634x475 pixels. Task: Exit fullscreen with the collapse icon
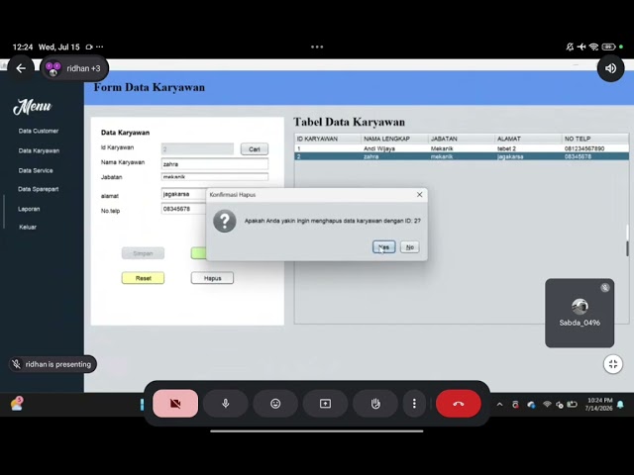click(x=613, y=364)
